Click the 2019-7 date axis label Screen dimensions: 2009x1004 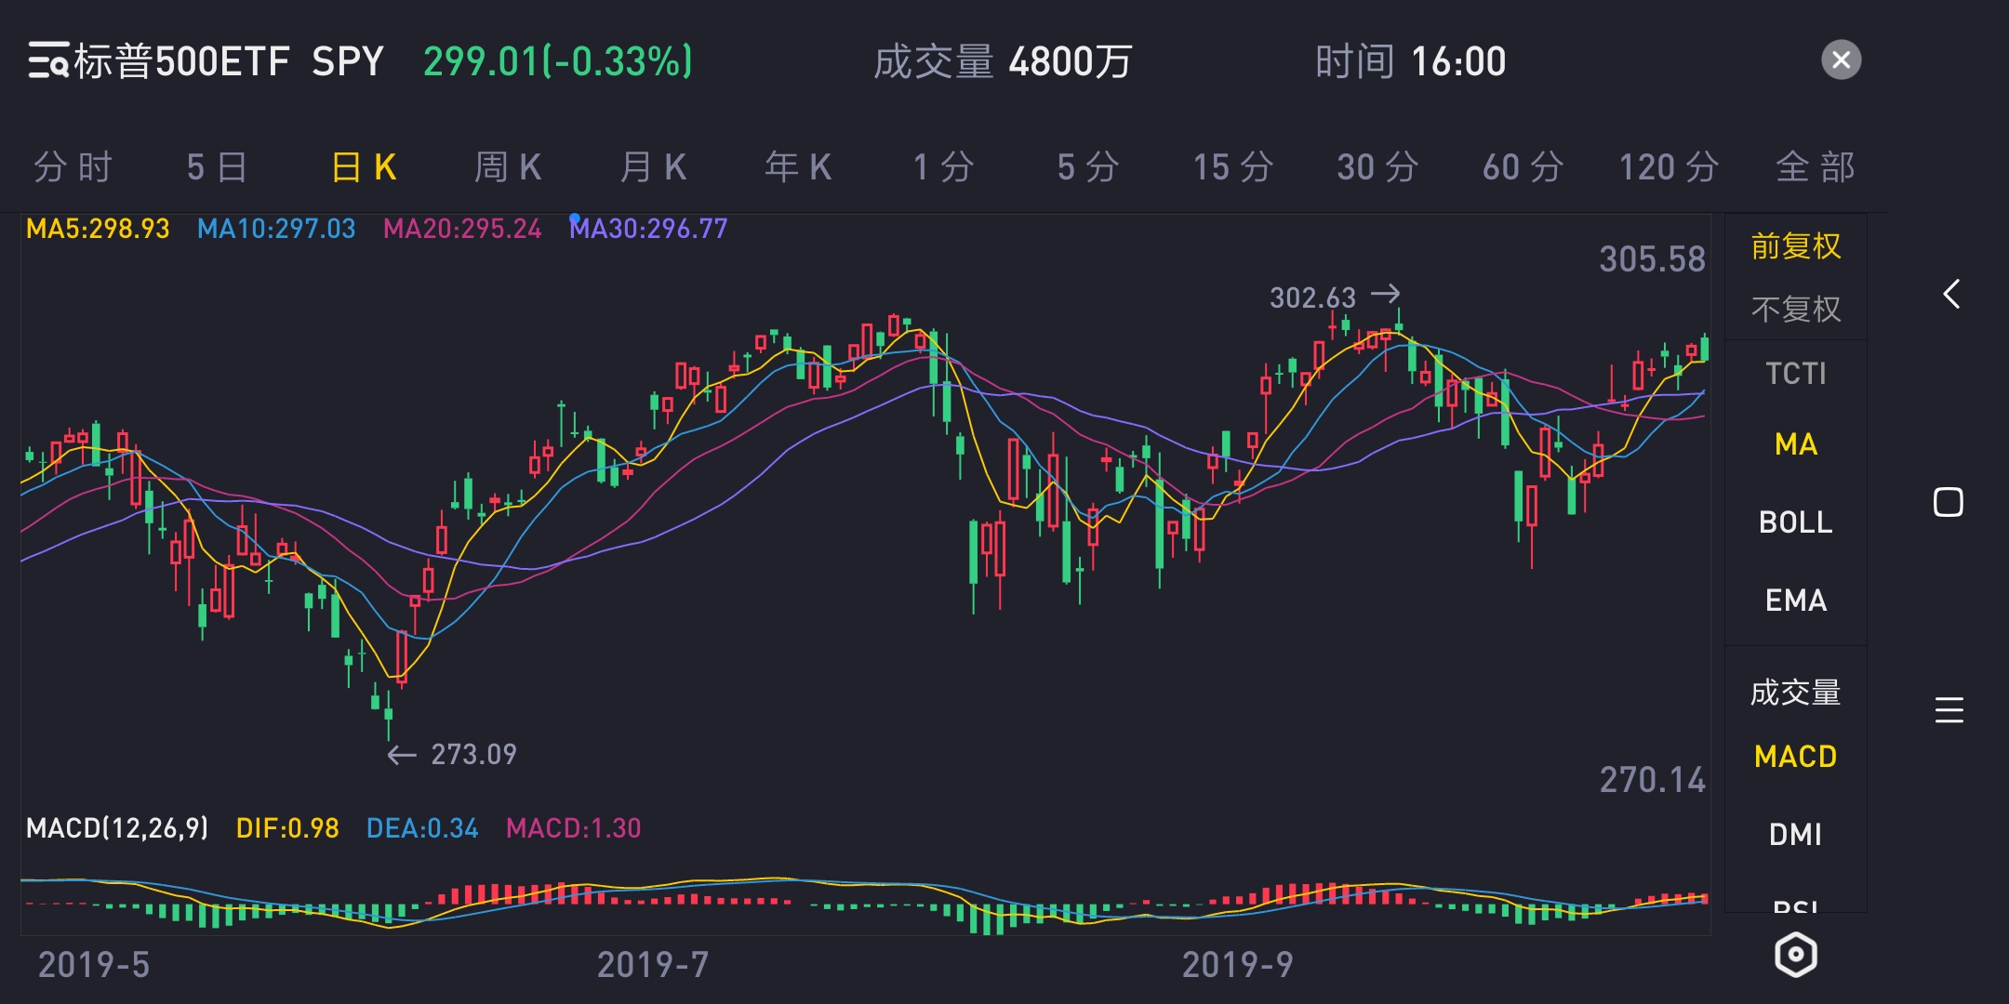pos(652,965)
